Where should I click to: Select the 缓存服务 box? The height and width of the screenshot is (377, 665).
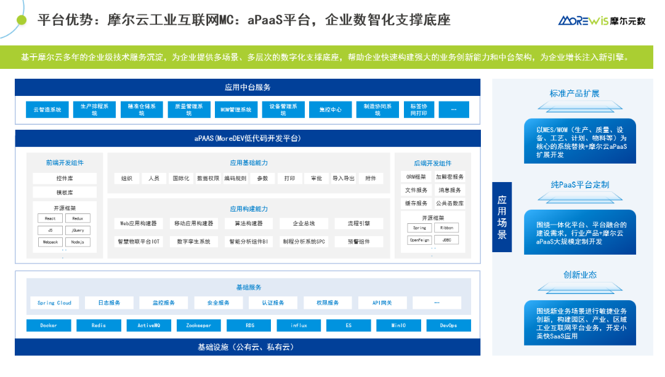click(x=416, y=204)
